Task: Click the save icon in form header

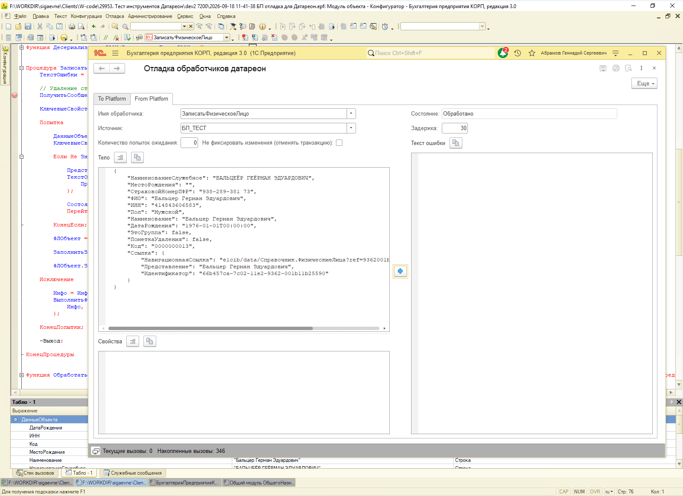Action: pos(603,68)
